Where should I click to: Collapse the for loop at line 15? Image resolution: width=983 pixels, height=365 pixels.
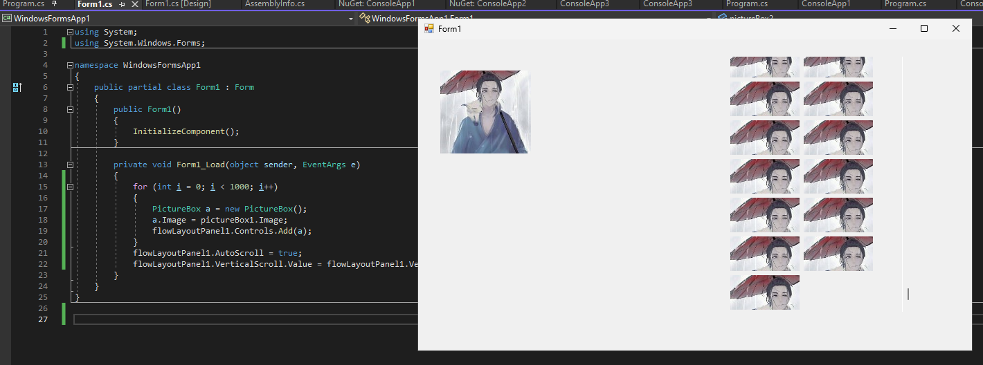(70, 187)
